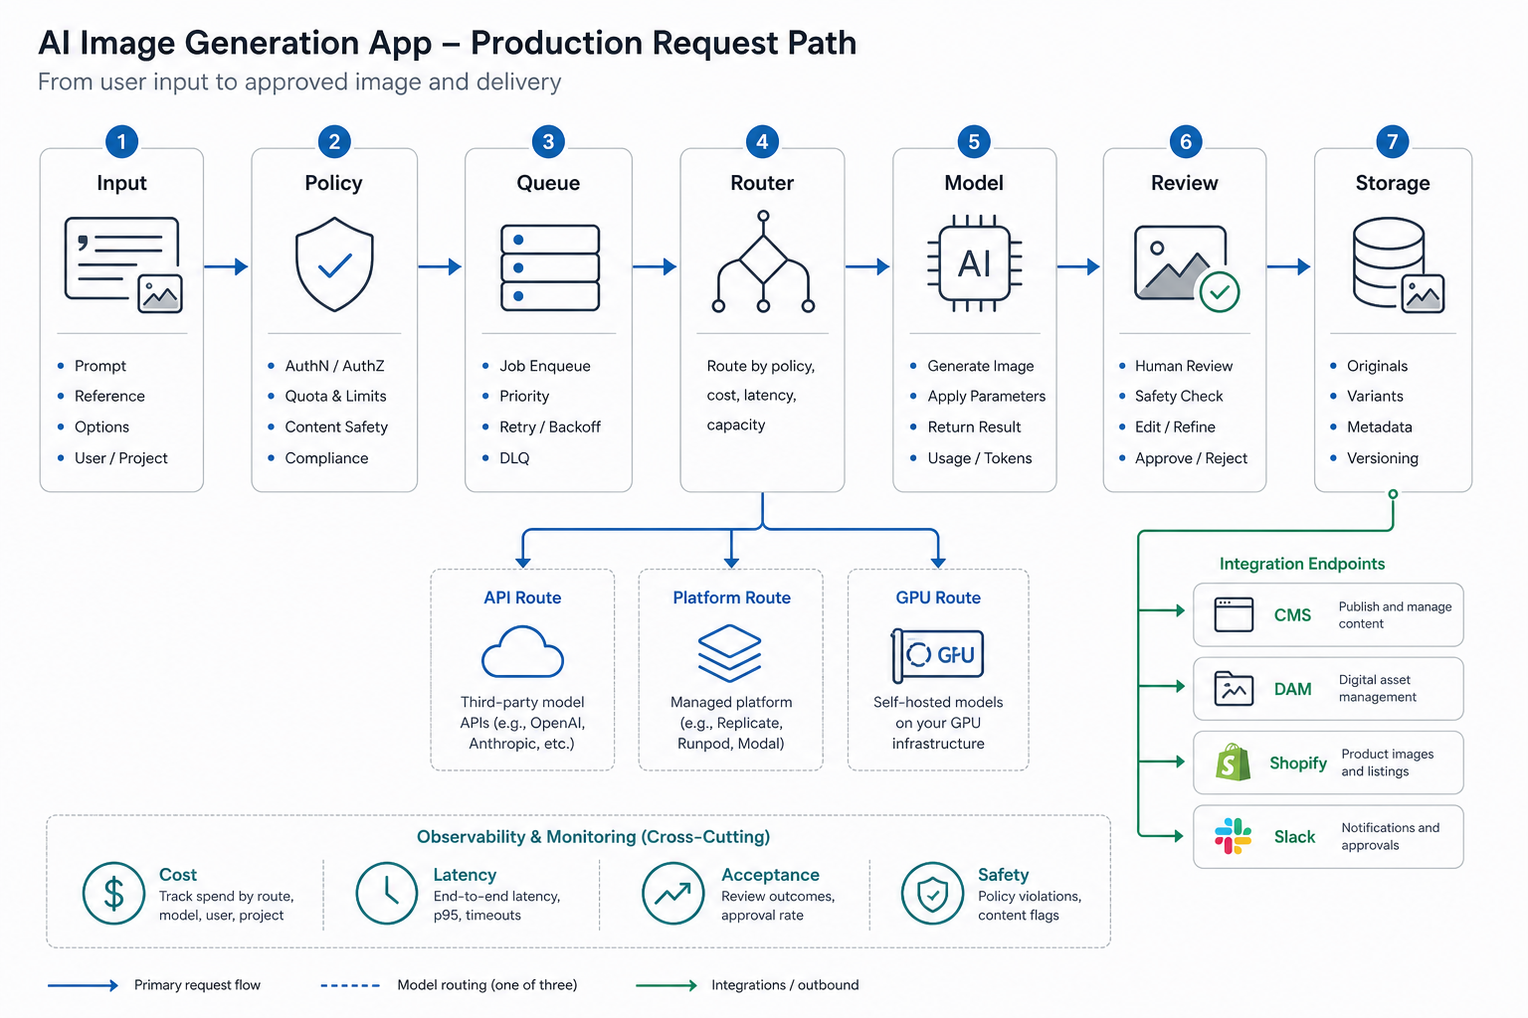The height and width of the screenshot is (1018, 1528).
Task: Click the Review approved-image icon
Action: click(x=1187, y=267)
